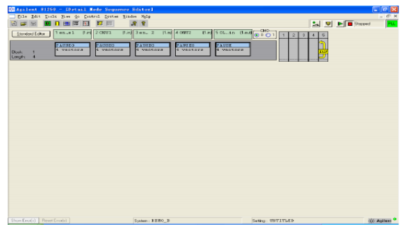Select the first PAUSE0 vector block
This screenshot has width=406, height=230.
tap(72, 49)
